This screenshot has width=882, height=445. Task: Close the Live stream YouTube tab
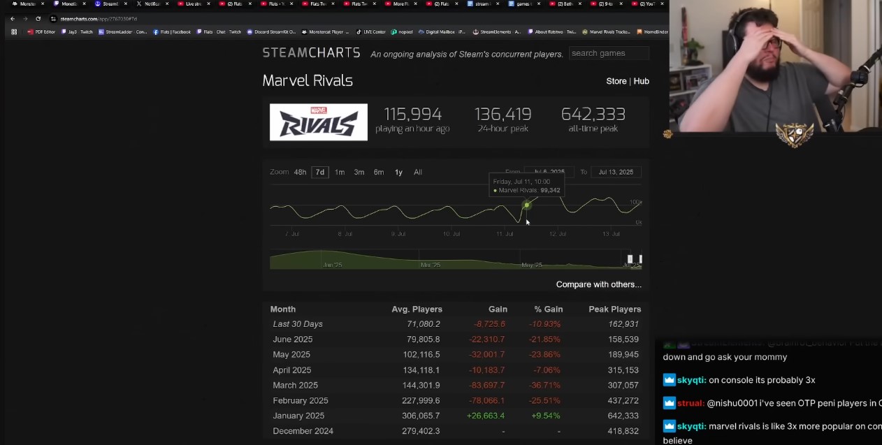point(208,4)
